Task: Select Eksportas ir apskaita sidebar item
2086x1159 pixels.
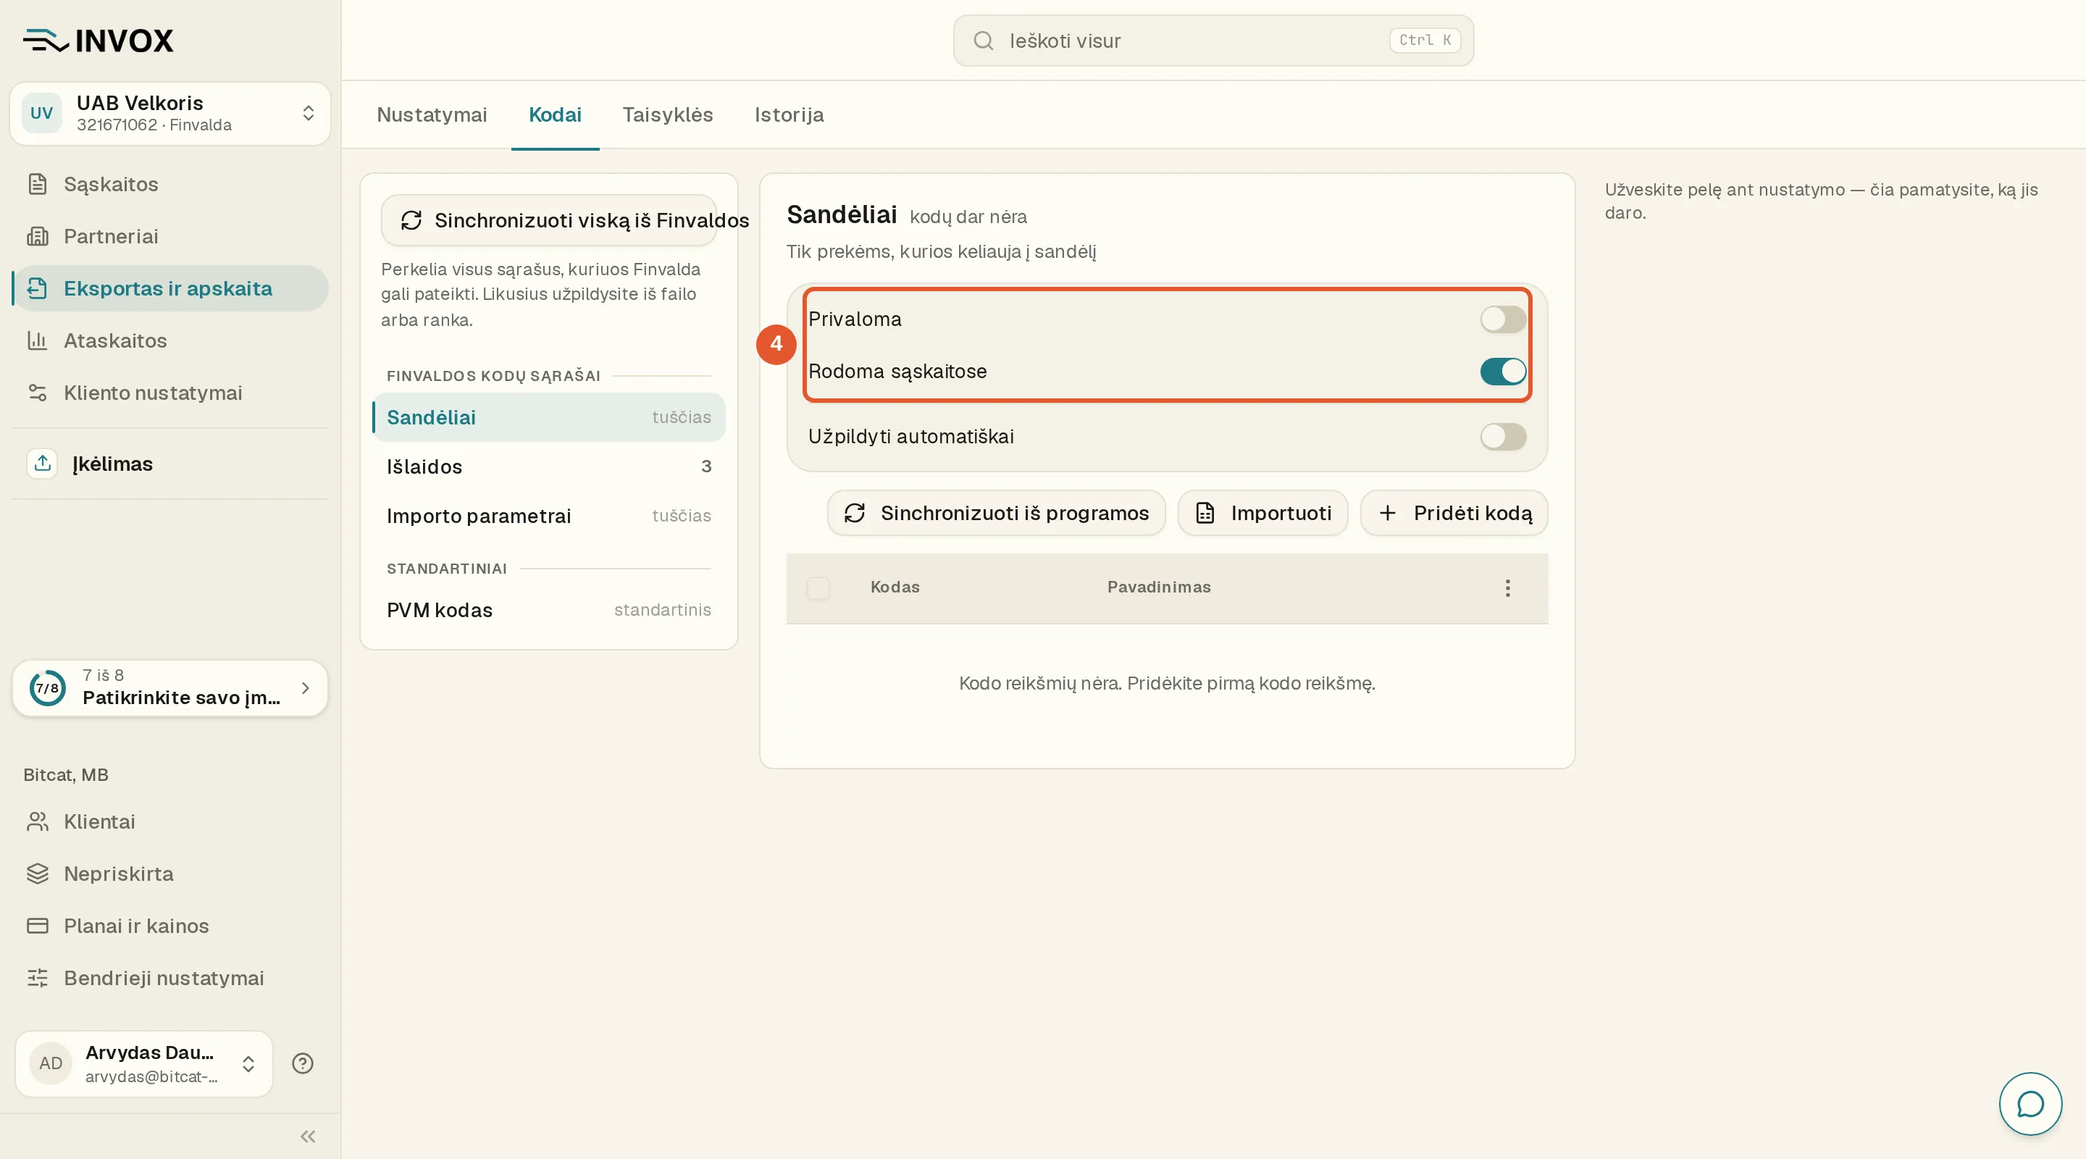Action: pyautogui.click(x=170, y=288)
